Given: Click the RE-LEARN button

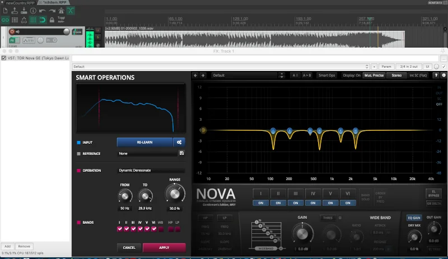Looking at the screenshot, I should point(144,142).
